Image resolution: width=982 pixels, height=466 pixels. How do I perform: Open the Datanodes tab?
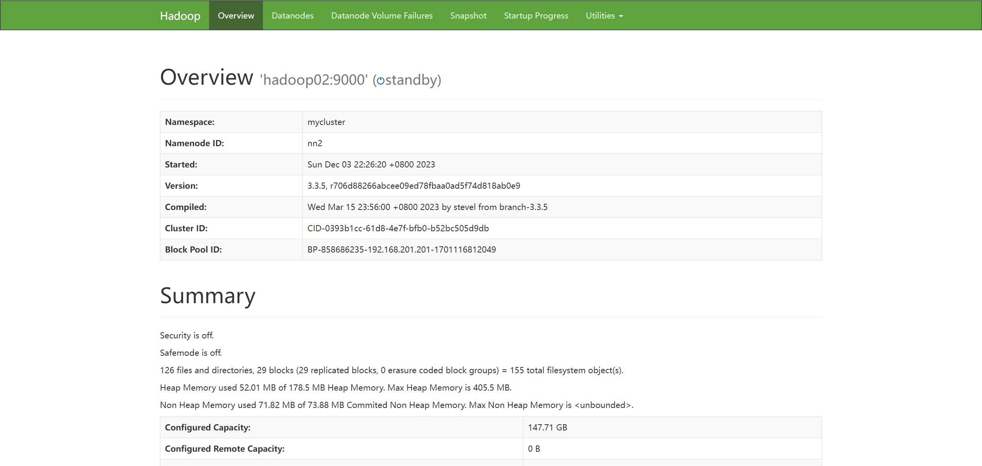click(x=293, y=15)
